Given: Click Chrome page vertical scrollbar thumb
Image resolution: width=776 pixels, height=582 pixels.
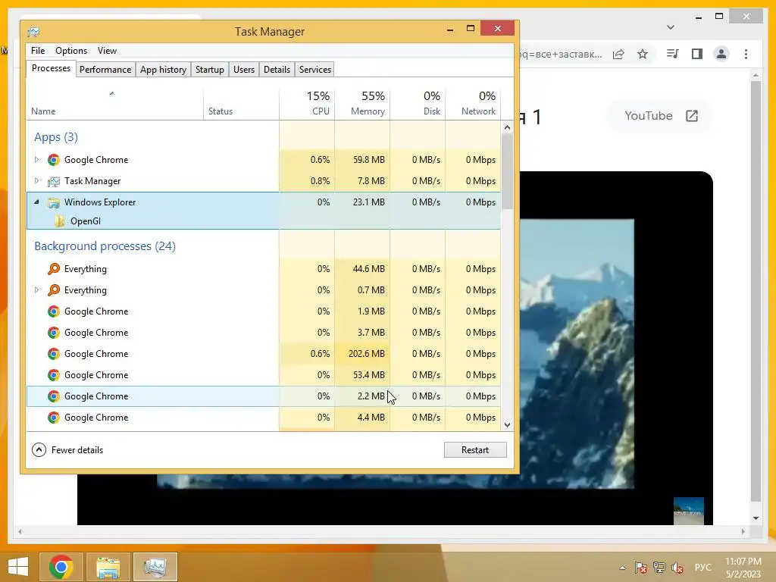Looking at the screenshot, I should tap(756, 291).
